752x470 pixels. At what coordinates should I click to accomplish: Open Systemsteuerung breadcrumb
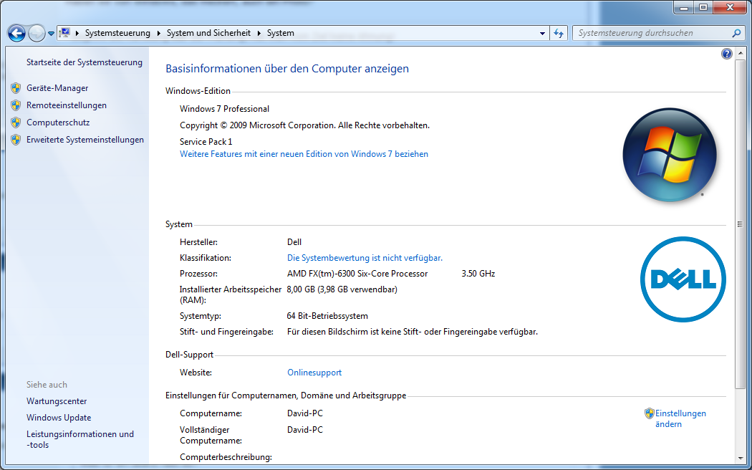(x=117, y=33)
